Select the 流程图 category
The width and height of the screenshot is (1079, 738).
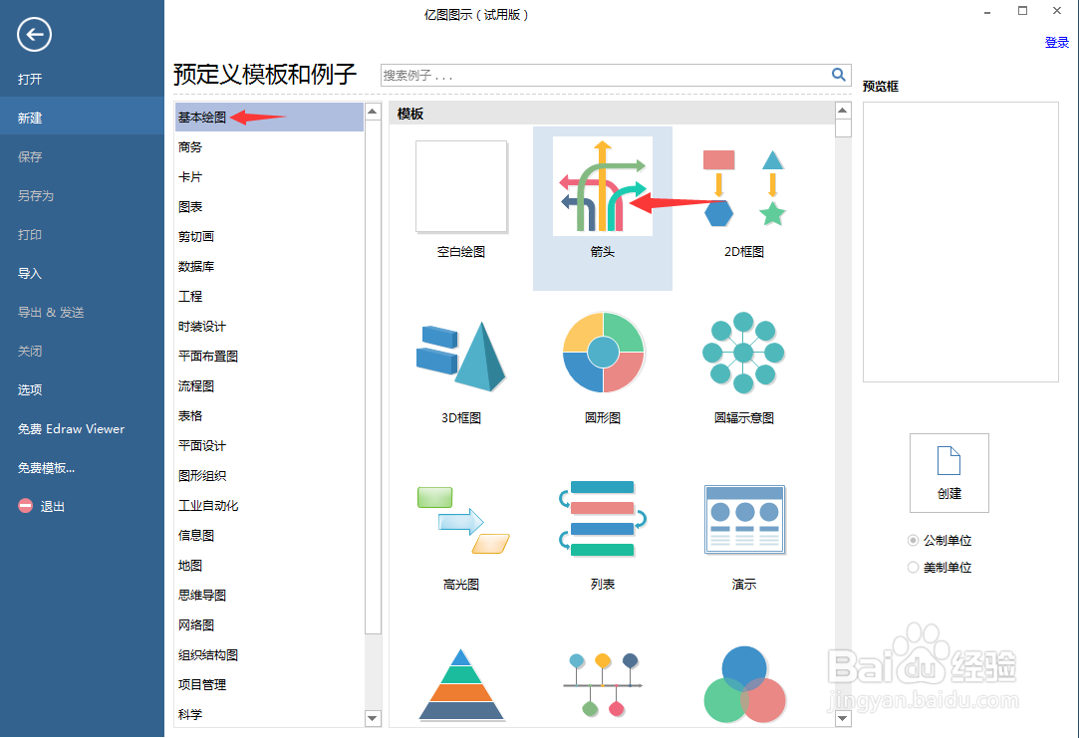(196, 385)
